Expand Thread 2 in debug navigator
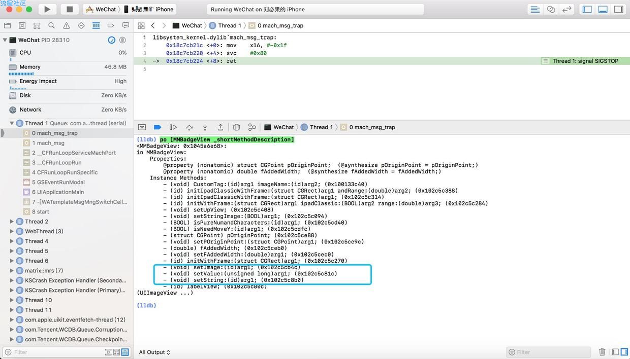The height and width of the screenshot is (359, 630). [x=12, y=222]
